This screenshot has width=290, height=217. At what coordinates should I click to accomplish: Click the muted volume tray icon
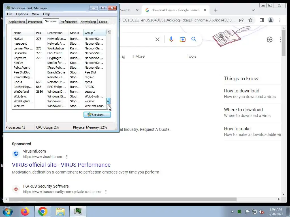(x=261, y=212)
